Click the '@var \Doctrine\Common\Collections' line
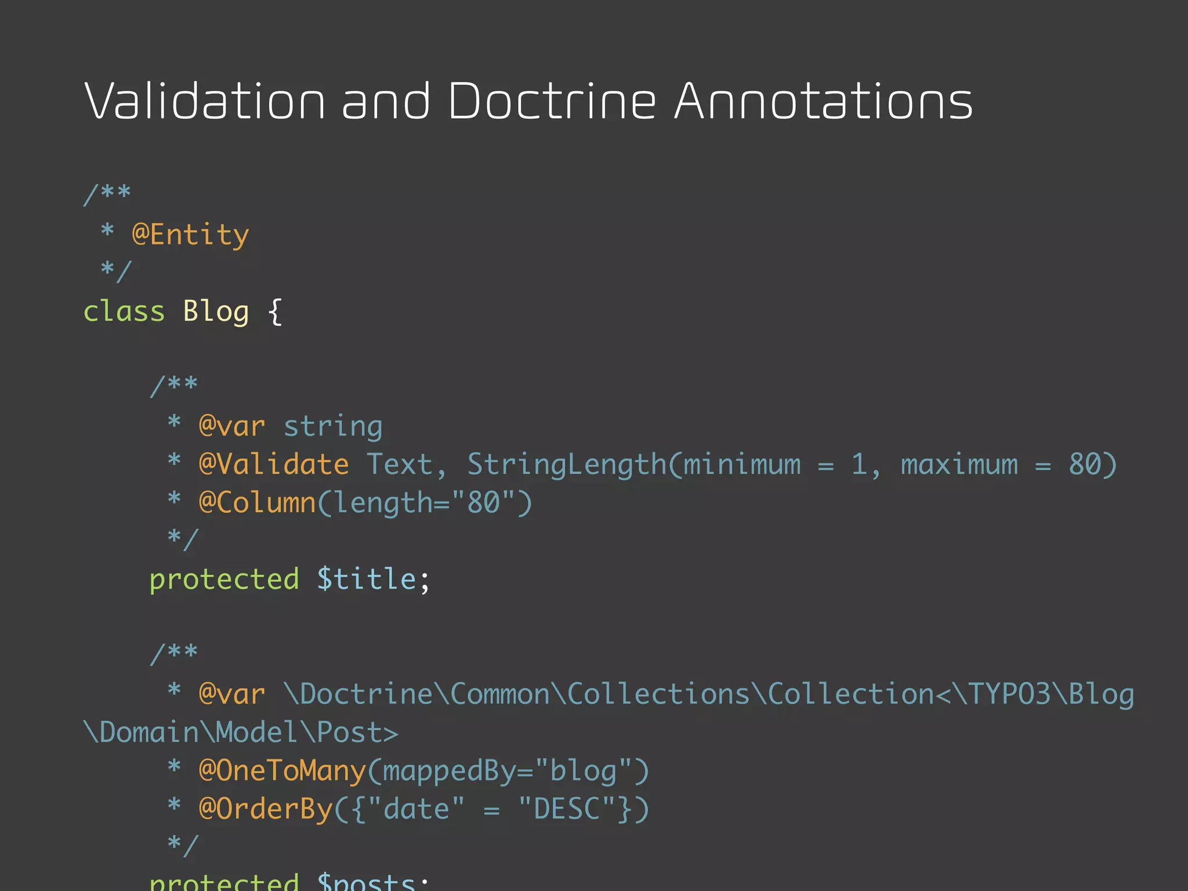 click(x=651, y=695)
